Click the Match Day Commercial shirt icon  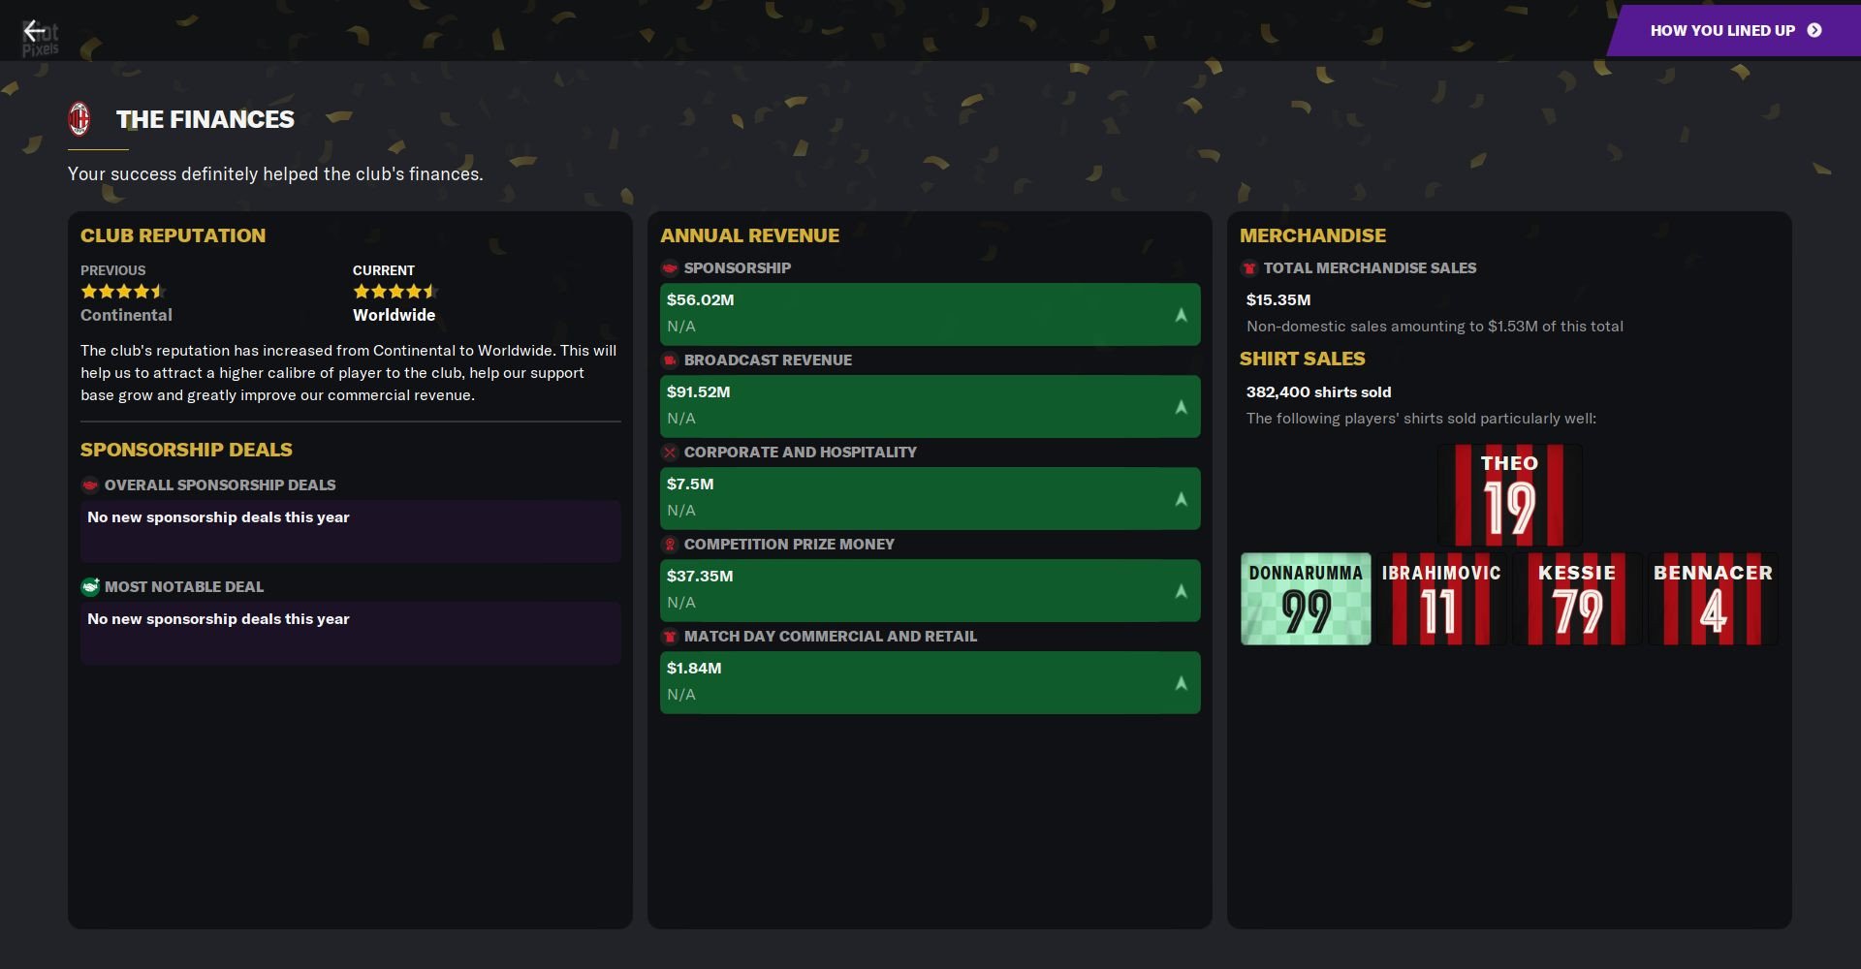pyautogui.click(x=668, y=637)
